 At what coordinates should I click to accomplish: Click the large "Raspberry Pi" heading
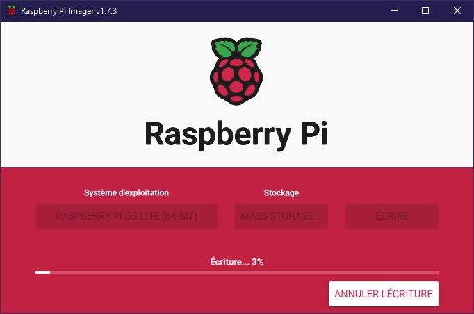(x=236, y=135)
